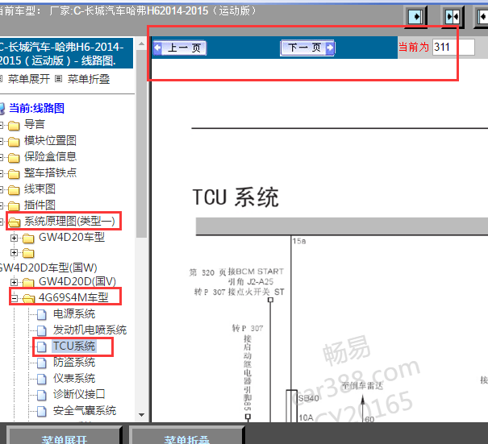Open the TCU系统 document

tap(74, 346)
